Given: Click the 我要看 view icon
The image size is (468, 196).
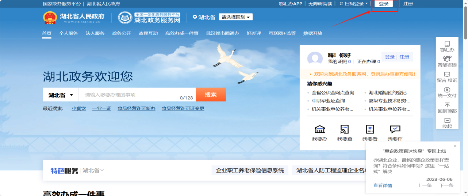Looking at the screenshot, I should pos(370,129).
